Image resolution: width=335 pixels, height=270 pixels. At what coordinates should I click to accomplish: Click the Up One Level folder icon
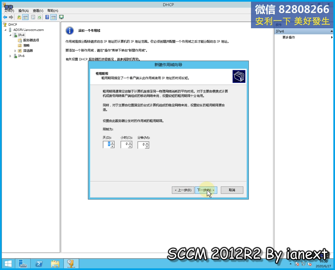coord(19,17)
